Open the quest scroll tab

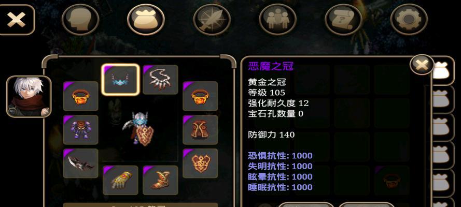pyautogui.click(x=343, y=20)
